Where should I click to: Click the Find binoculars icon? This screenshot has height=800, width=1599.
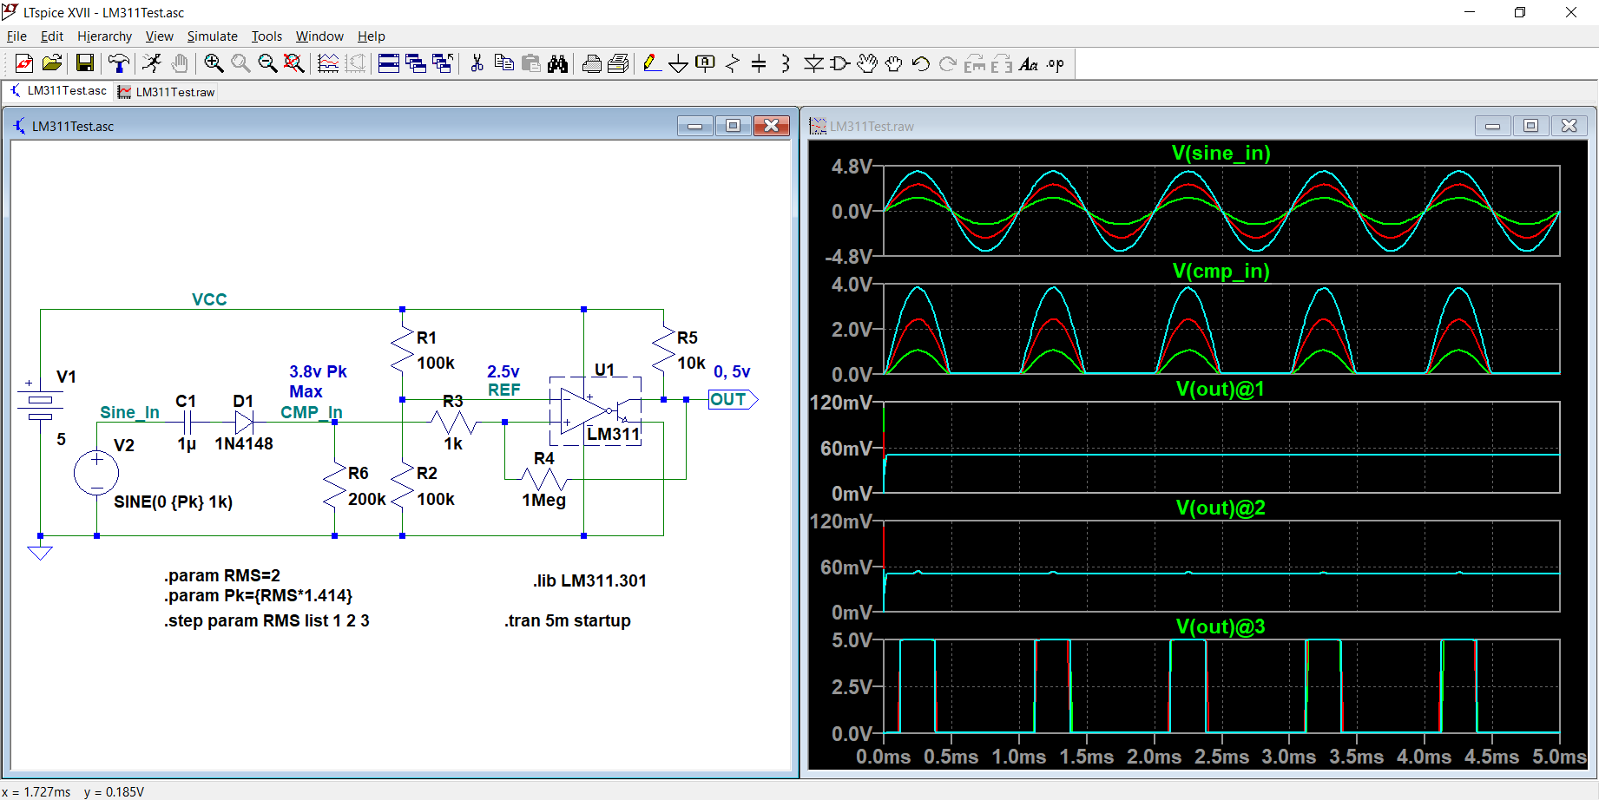click(557, 63)
